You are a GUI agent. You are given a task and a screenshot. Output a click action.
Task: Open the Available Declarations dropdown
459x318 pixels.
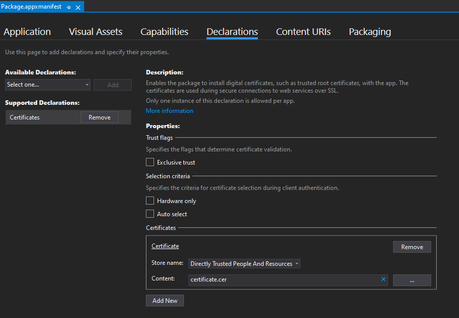[48, 85]
